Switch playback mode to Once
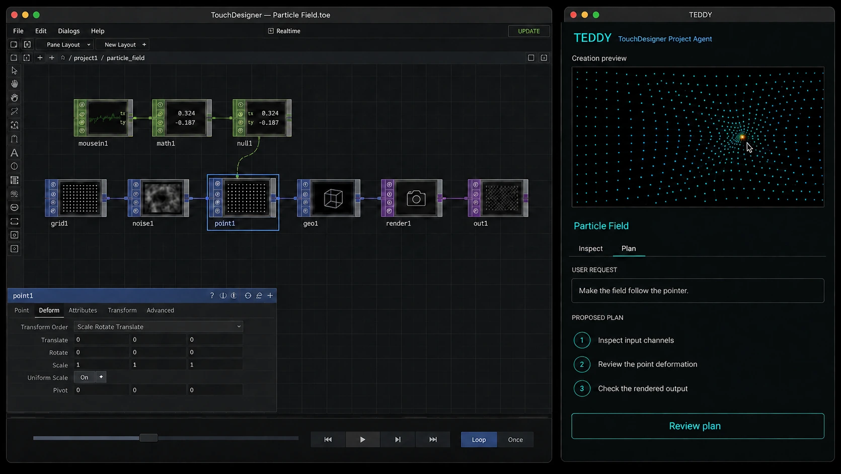The image size is (841, 474). click(515, 440)
